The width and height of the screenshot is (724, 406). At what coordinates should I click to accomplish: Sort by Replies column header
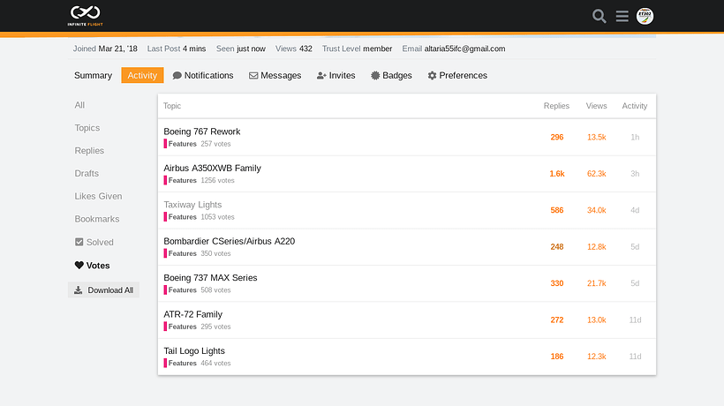556,106
